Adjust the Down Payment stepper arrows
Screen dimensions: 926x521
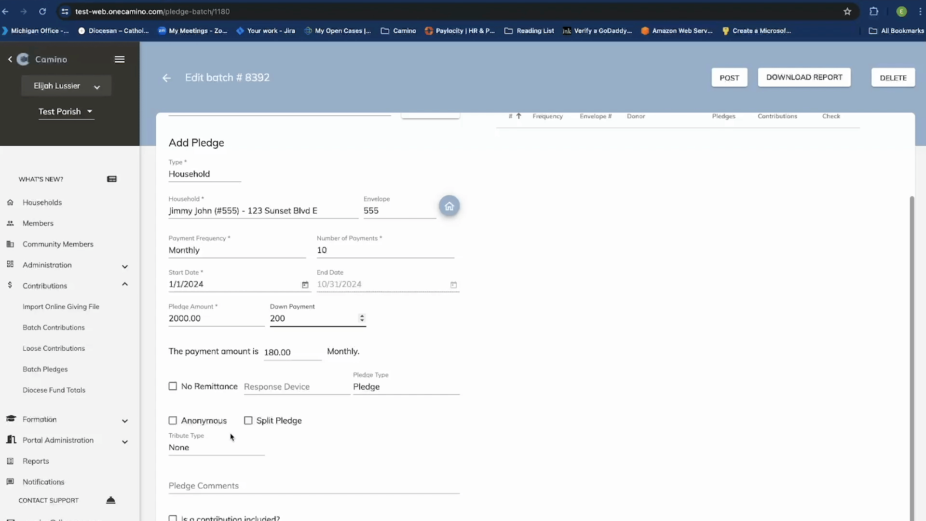362,318
